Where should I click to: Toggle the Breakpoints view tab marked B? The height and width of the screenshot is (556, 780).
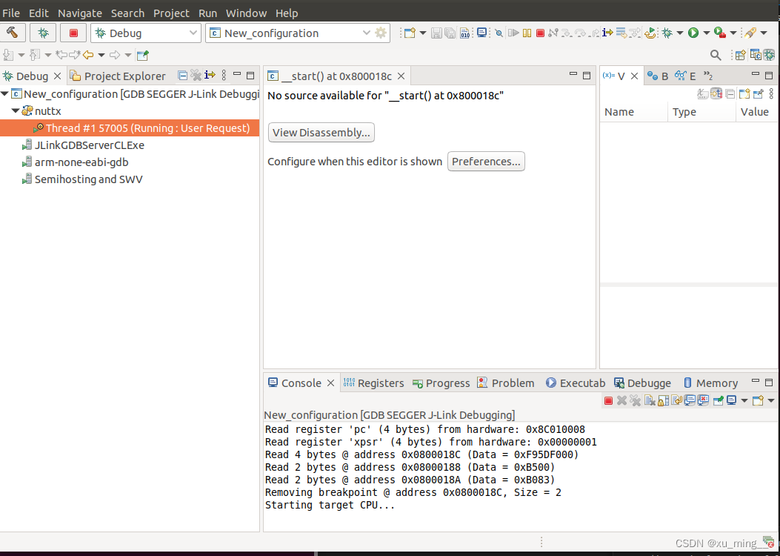(x=657, y=75)
